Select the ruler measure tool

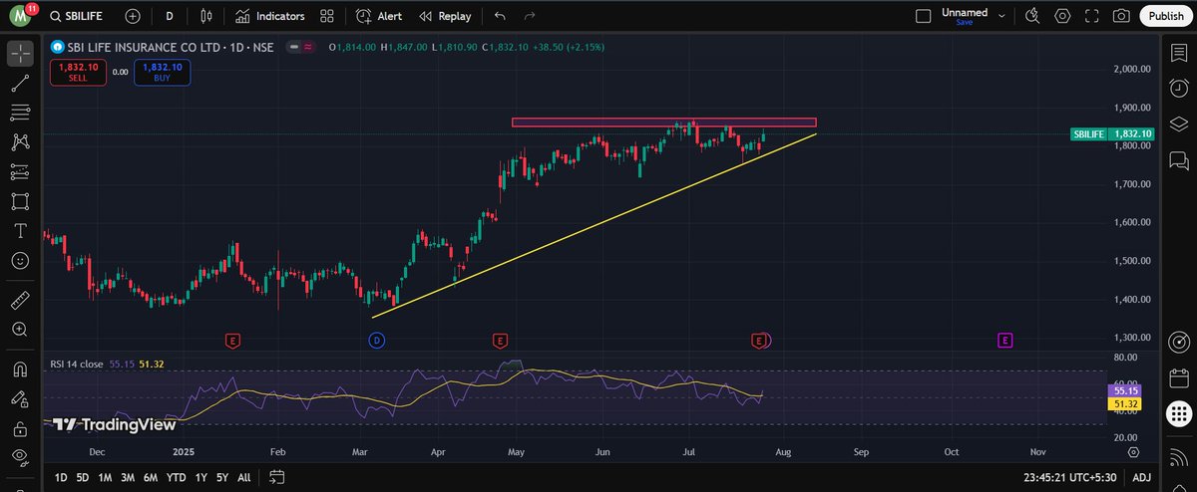pyautogui.click(x=20, y=298)
